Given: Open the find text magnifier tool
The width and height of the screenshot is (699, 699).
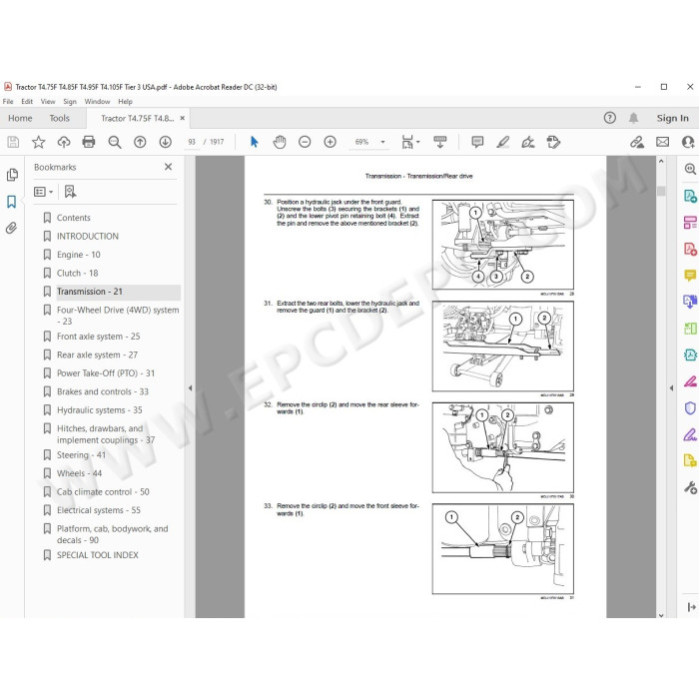Looking at the screenshot, I should 115,142.
